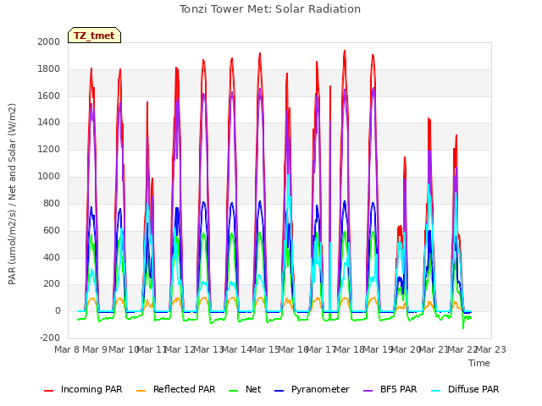
Task: Select the BF5 PAR legend entry
Action: (x=390, y=389)
